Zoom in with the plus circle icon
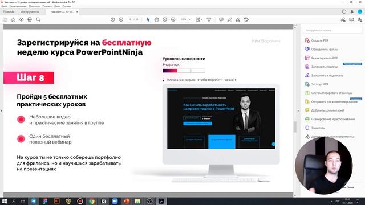The width and height of the screenshot is (365, 205). coord(173,20)
